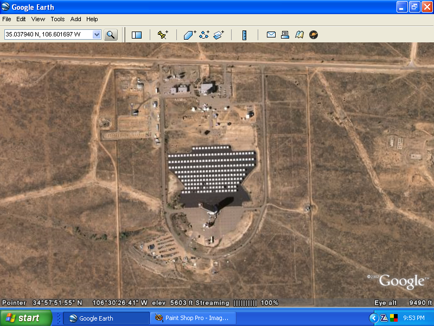The width and height of the screenshot is (434, 326).
Task: Open the File menu
Action: click(7, 19)
